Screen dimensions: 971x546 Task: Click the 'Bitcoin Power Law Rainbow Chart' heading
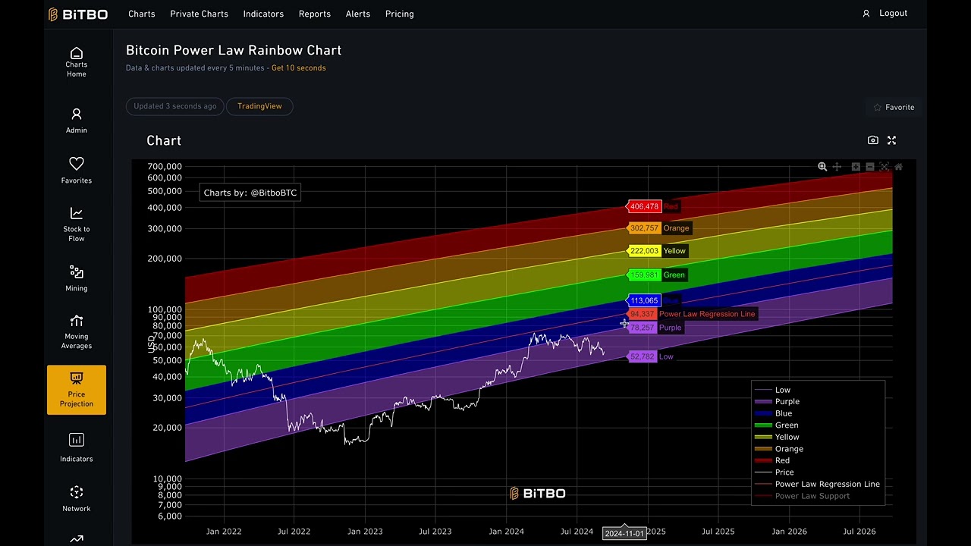tap(234, 50)
